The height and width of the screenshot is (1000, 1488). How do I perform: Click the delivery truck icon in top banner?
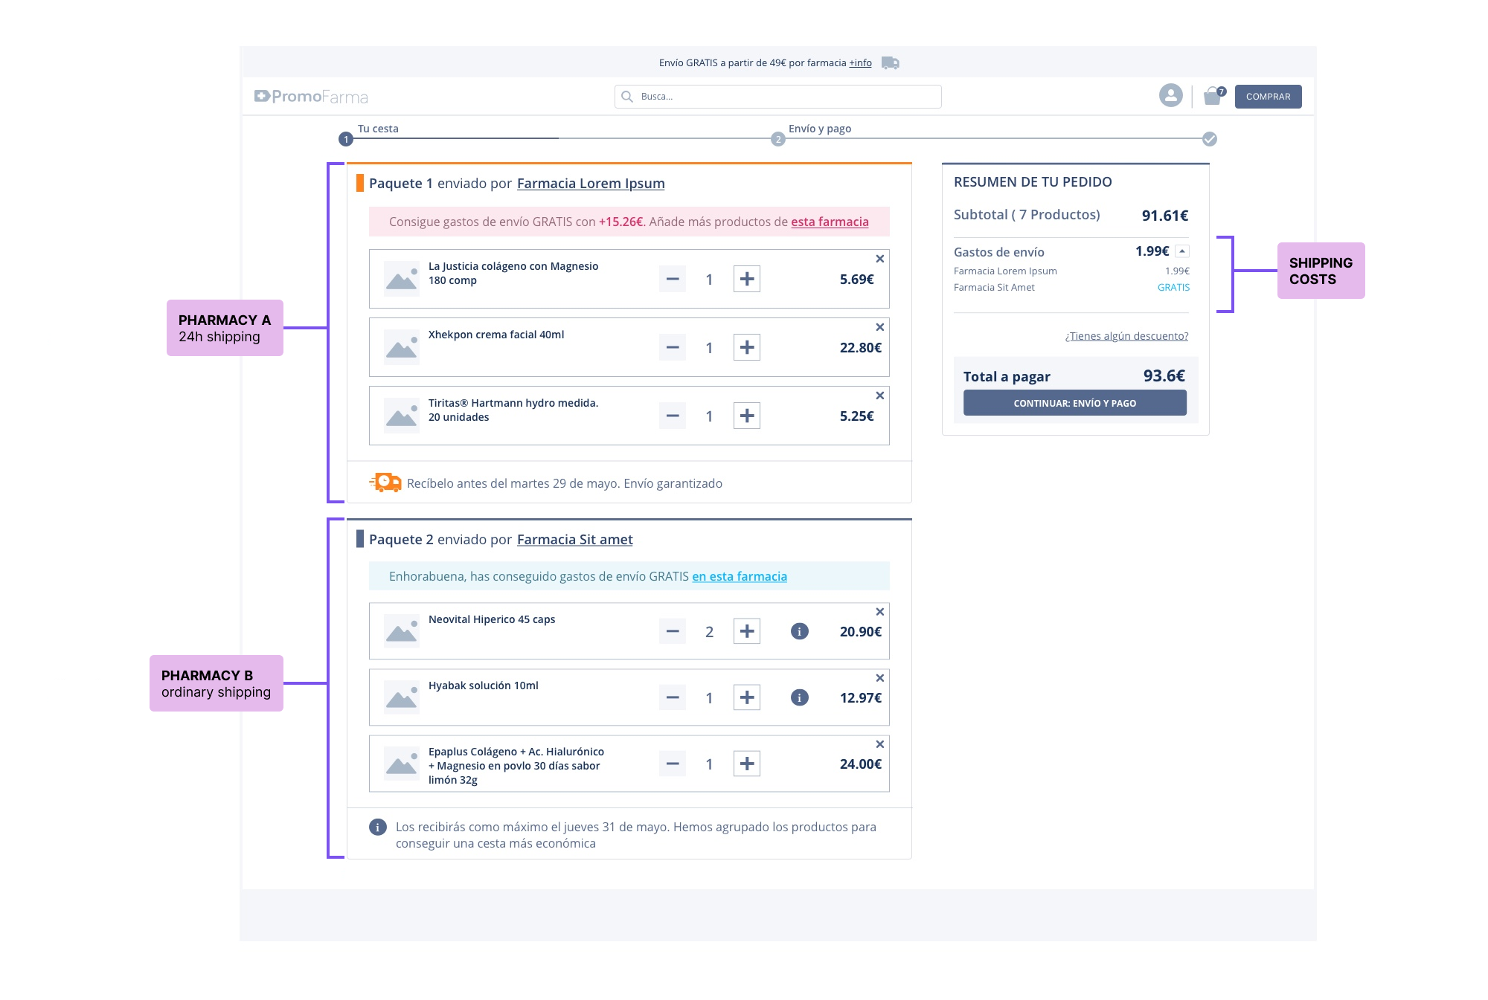click(x=891, y=63)
